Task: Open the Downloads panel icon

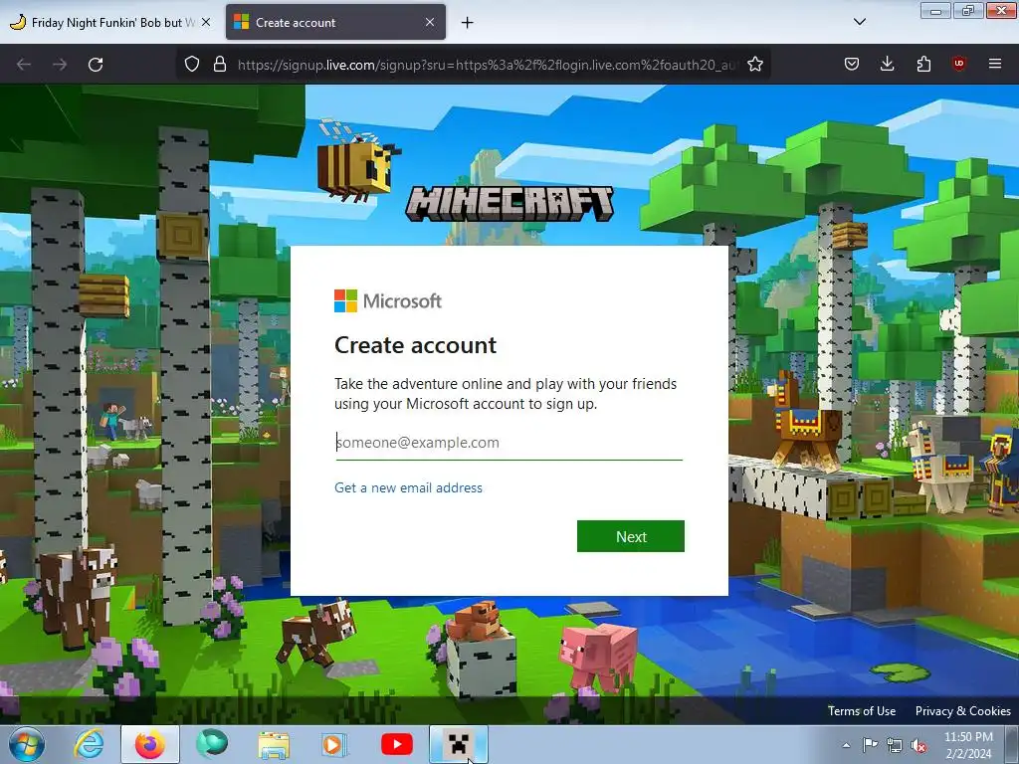Action: point(887,65)
